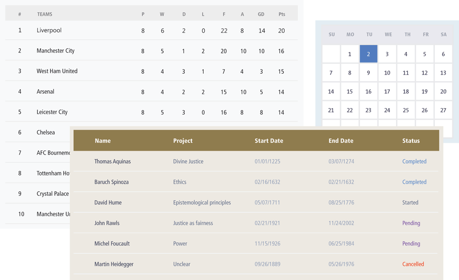Click Pending status for Michel Foucault
Image resolution: width=459 pixels, height=280 pixels.
[411, 244]
